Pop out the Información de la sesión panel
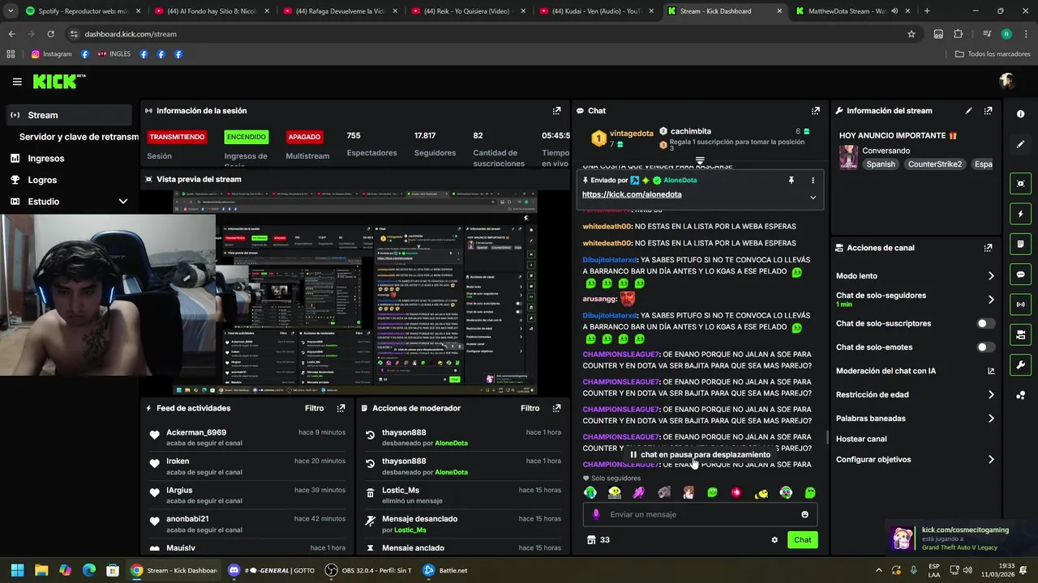This screenshot has height=583, width=1038. [x=556, y=111]
